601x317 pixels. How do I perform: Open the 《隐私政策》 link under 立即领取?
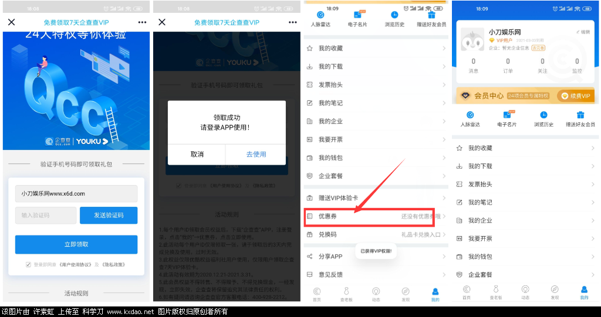click(113, 264)
